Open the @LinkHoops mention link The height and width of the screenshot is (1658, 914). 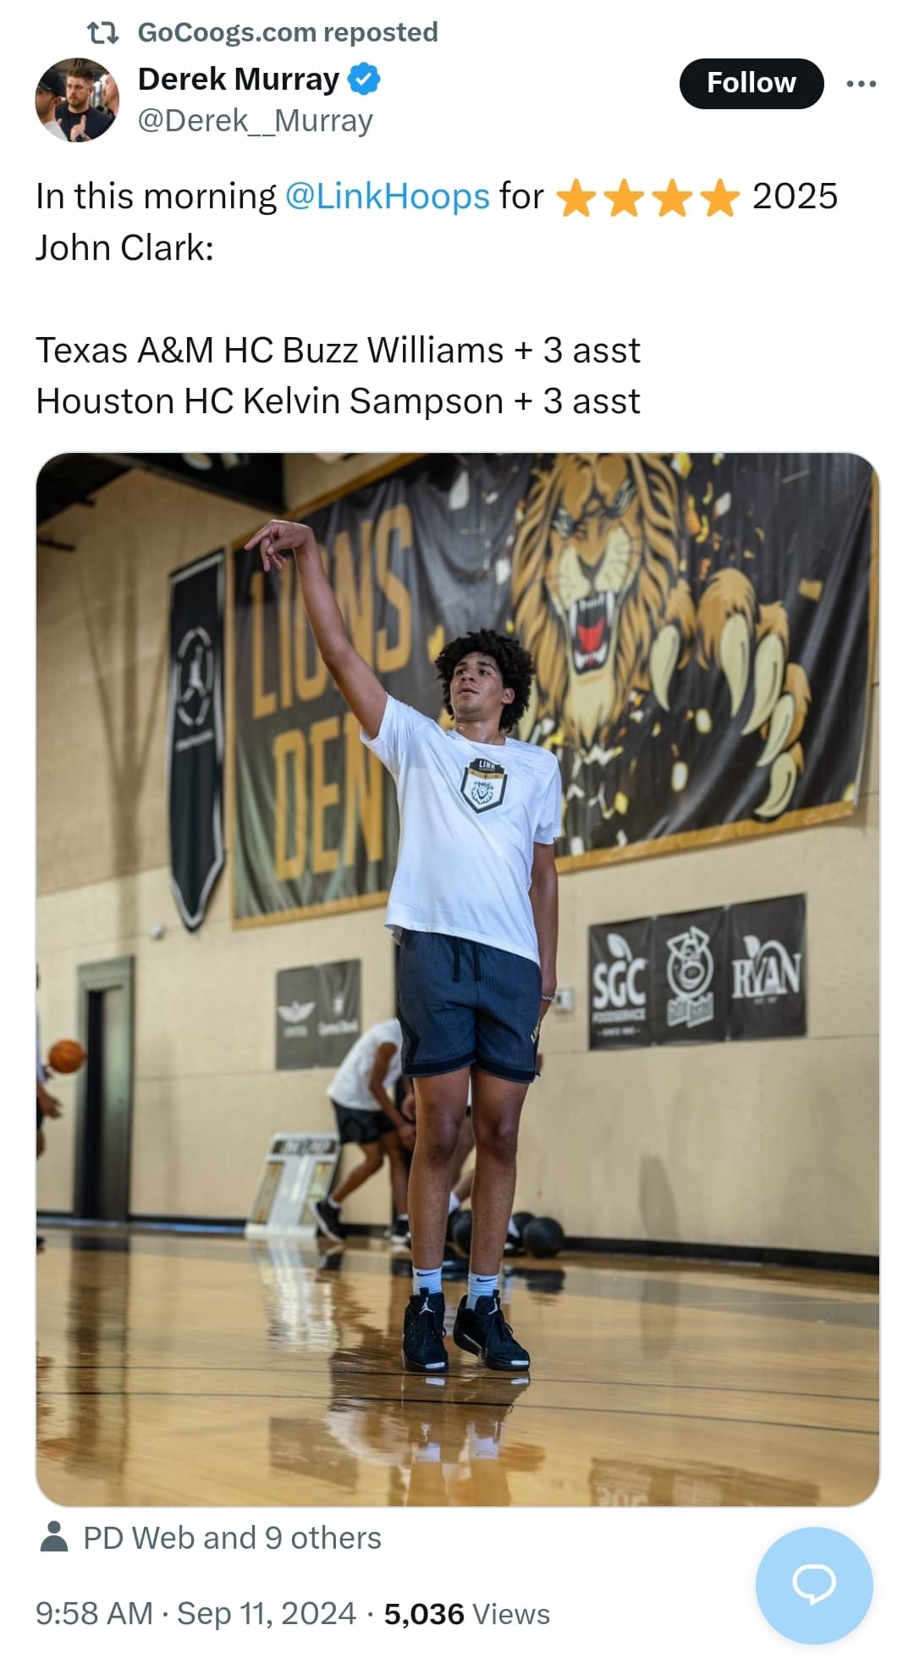point(388,196)
